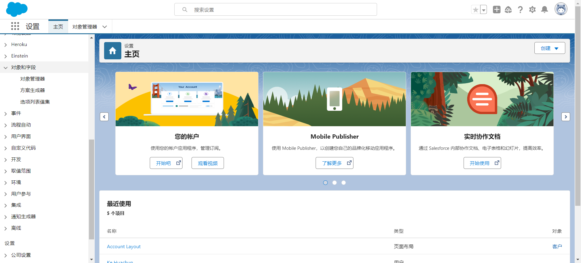Expand the 环境 tree node
The height and width of the screenshot is (263, 581).
(5, 183)
